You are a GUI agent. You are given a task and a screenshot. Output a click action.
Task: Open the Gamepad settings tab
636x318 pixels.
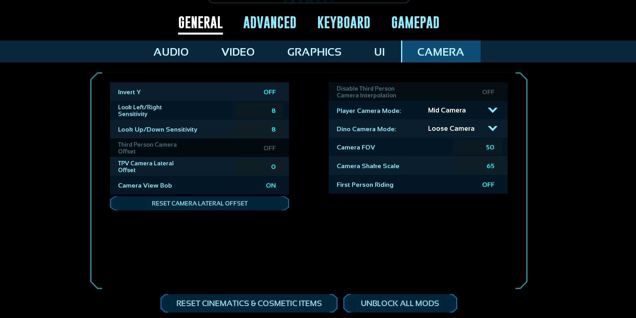click(415, 23)
